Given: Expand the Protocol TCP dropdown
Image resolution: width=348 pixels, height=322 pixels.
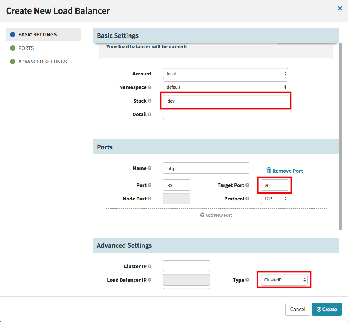Looking at the screenshot, I should [274, 199].
